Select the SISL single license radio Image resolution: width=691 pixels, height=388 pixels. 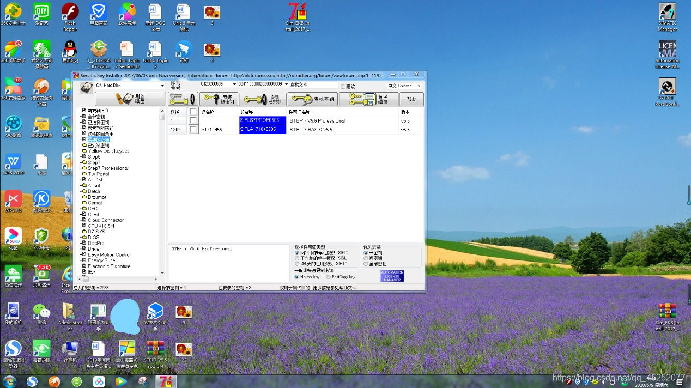[x=296, y=258]
